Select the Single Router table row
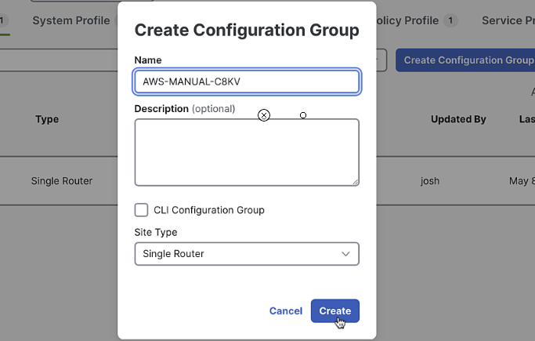The image size is (535, 341). [x=62, y=181]
